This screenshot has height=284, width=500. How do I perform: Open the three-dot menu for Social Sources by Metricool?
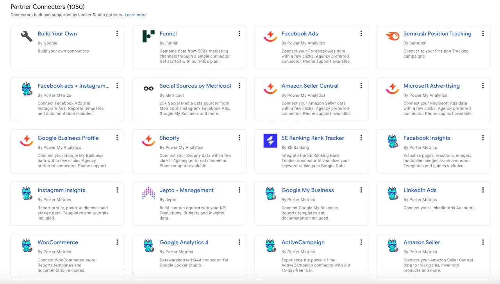[x=239, y=86]
